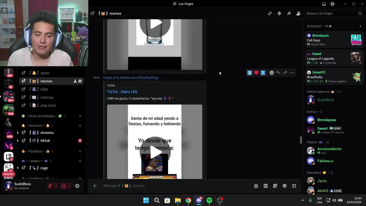Open the Threads icon in channel header
This screenshot has height=206, width=366.
270,13
